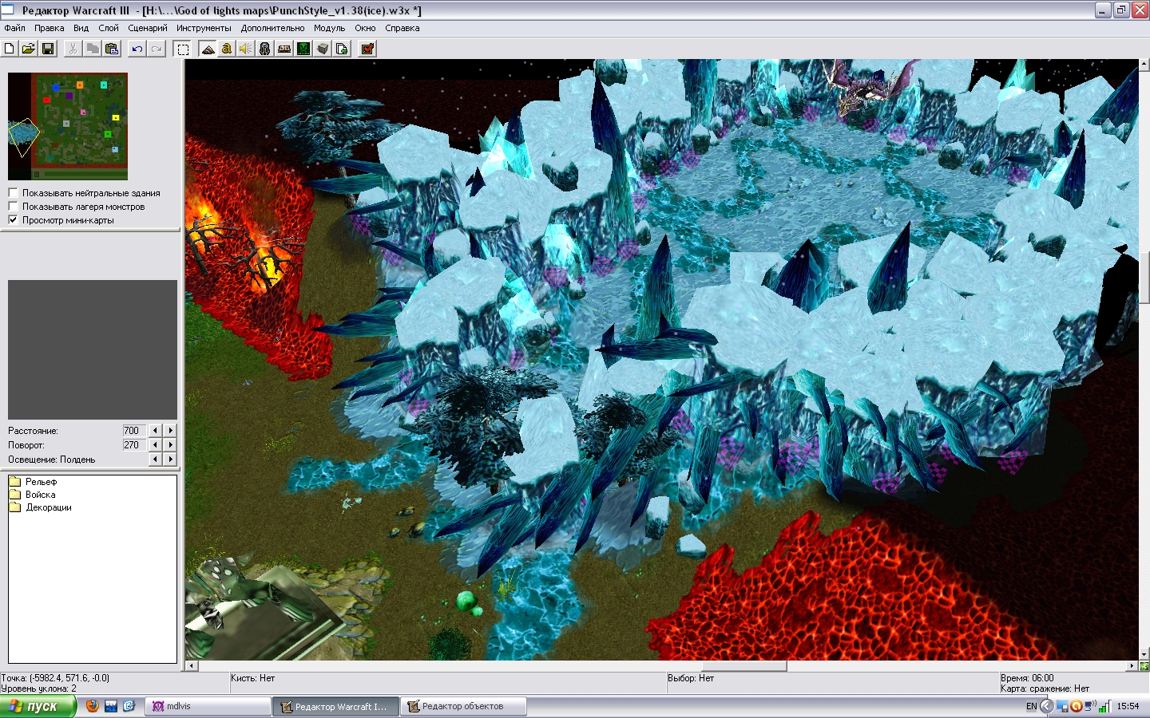Select the Рельеф tree item
This screenshot has width=1150, height=718.
pos(42,482)
